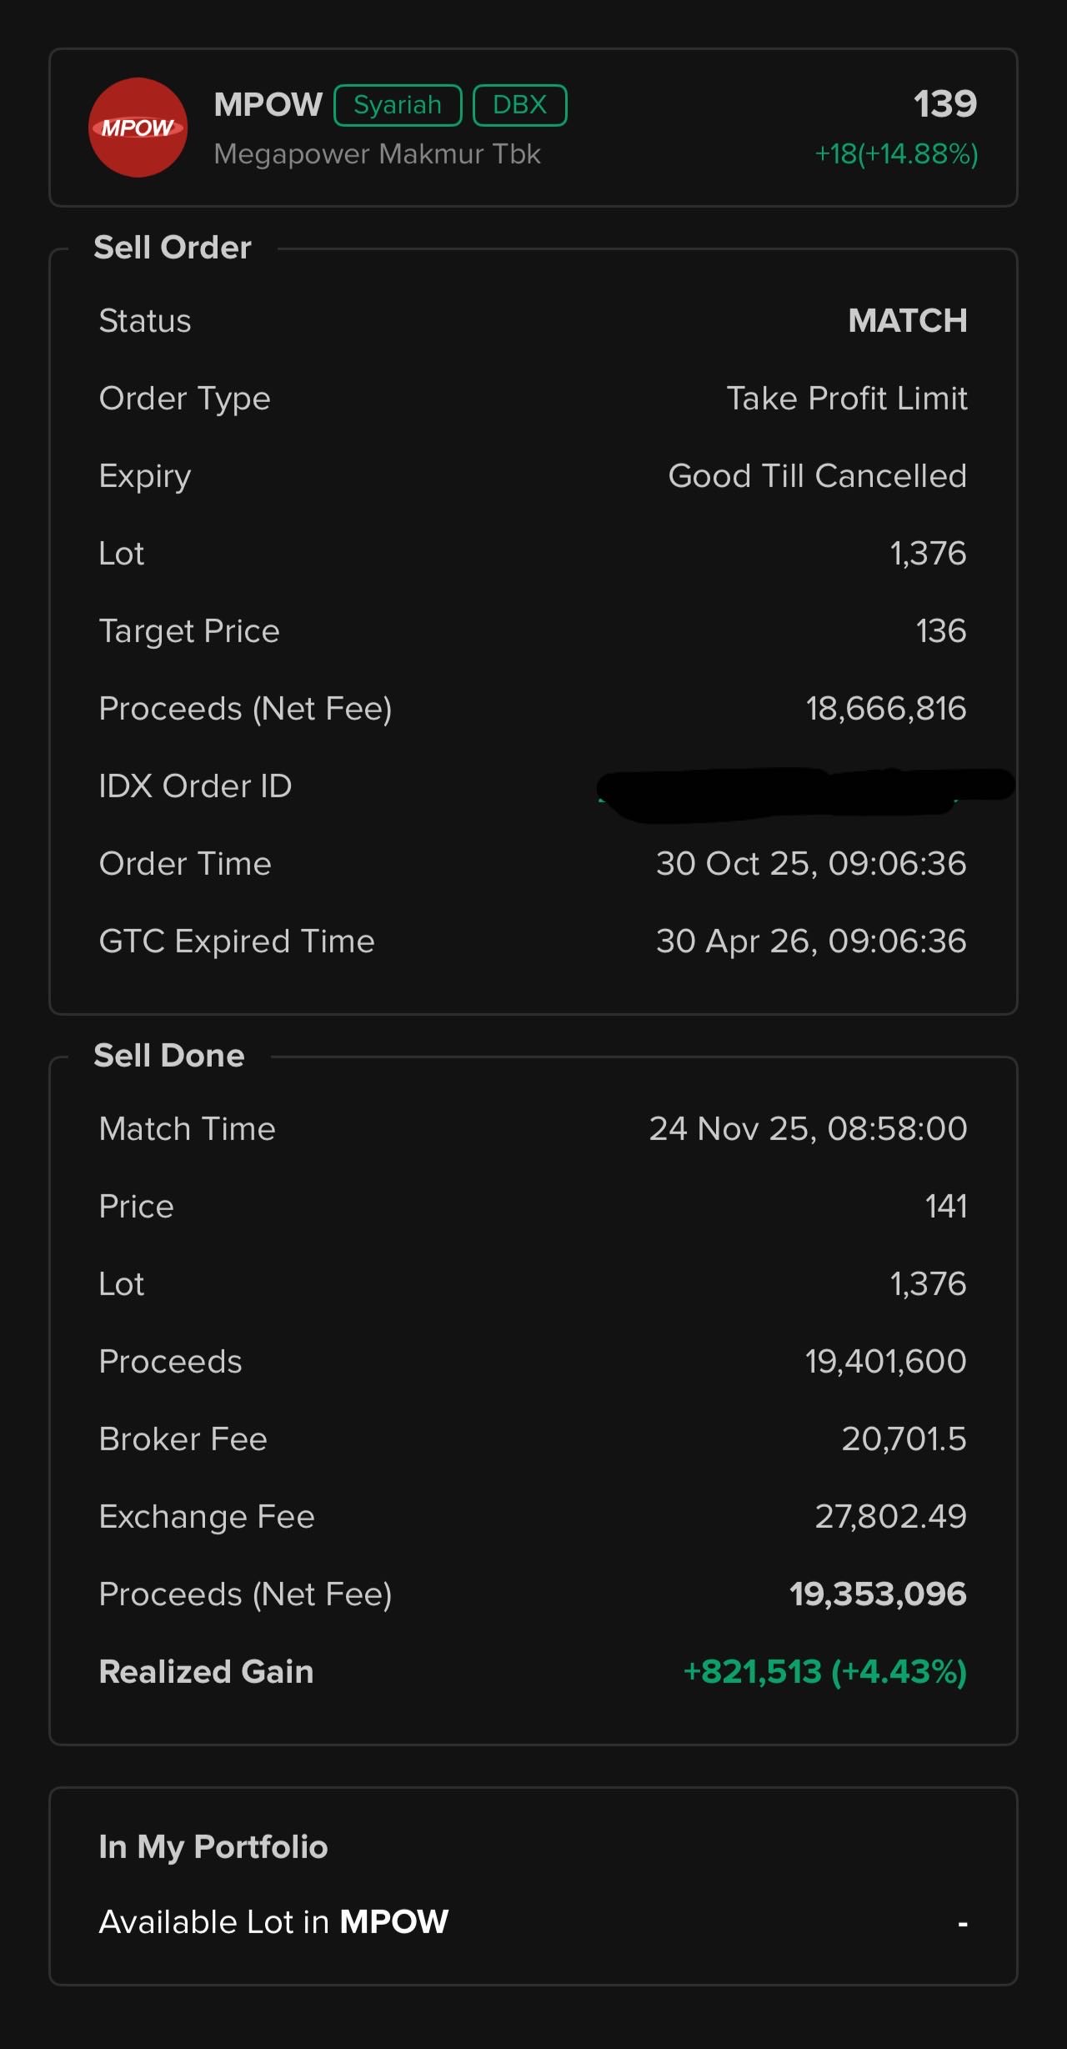Select the MATCH status value
Viewport: 1067px width, 2049px height.
pyautogui.click(x=907, y=321)
